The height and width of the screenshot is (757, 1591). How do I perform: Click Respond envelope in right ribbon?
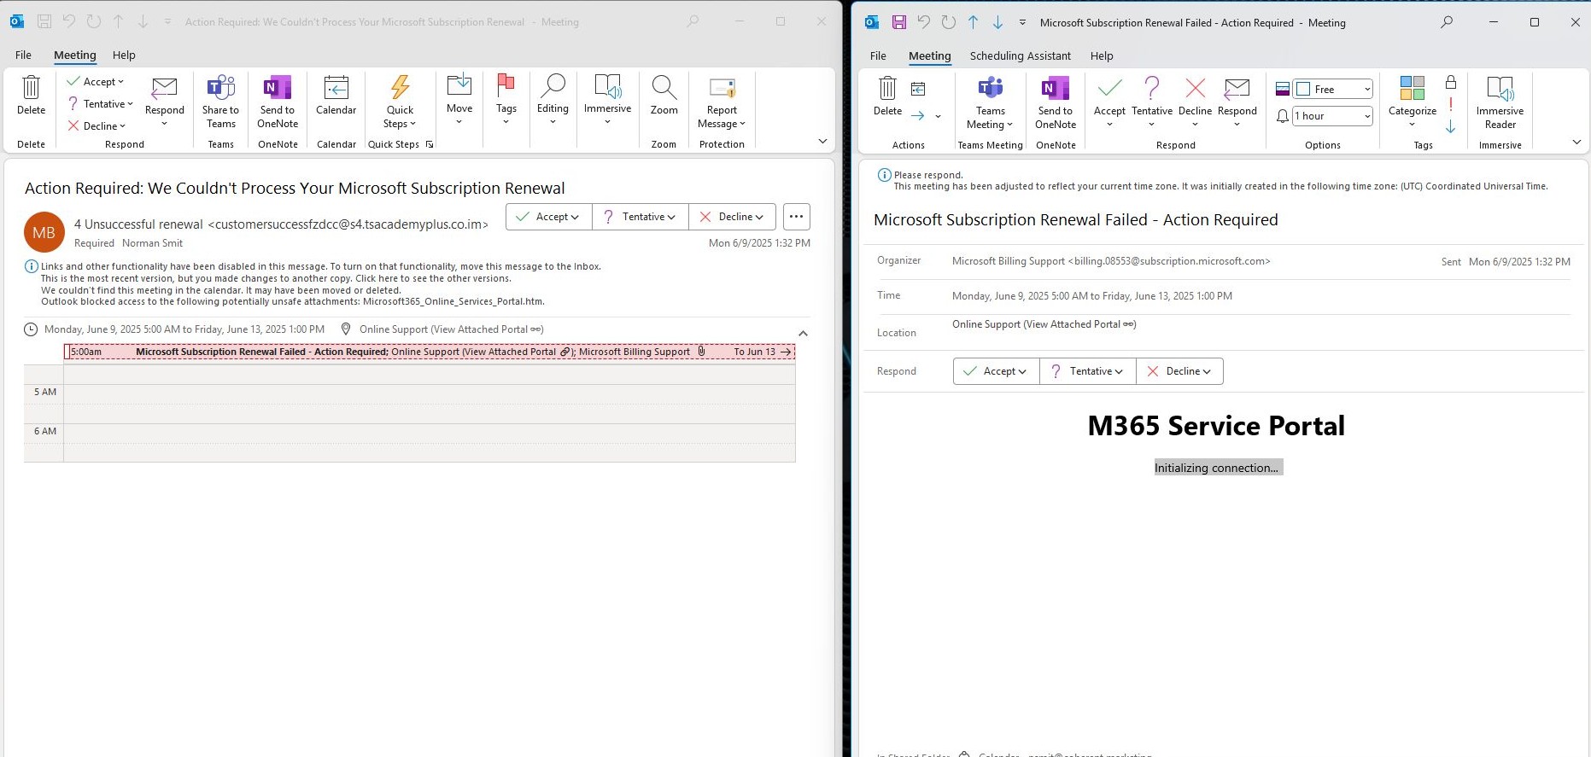pyautogui.click(x=1237, y=88)
